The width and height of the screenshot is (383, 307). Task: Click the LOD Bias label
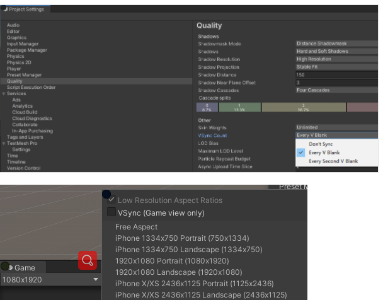click(209, 143)
